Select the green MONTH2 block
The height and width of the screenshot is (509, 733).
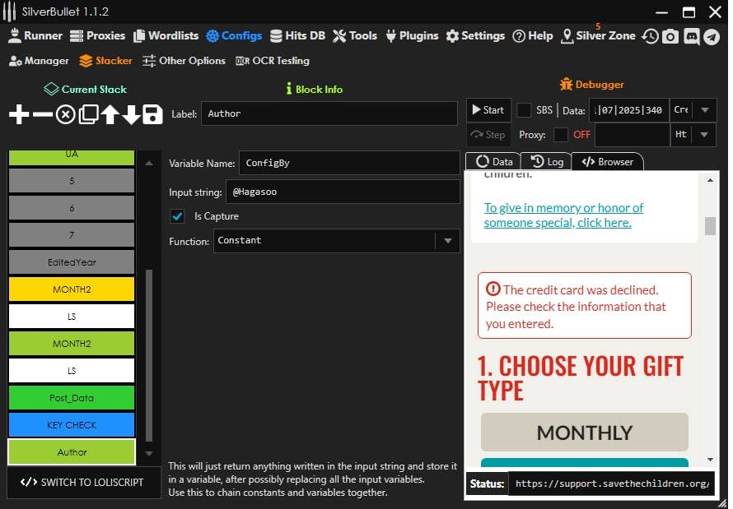(72, 344)
